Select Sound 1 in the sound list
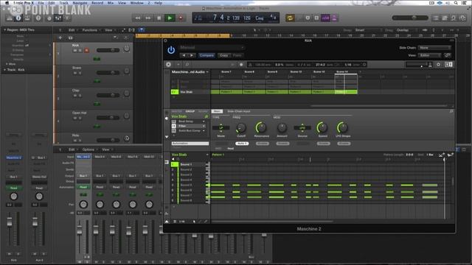472x265 pixels. [x=190, y=164]
